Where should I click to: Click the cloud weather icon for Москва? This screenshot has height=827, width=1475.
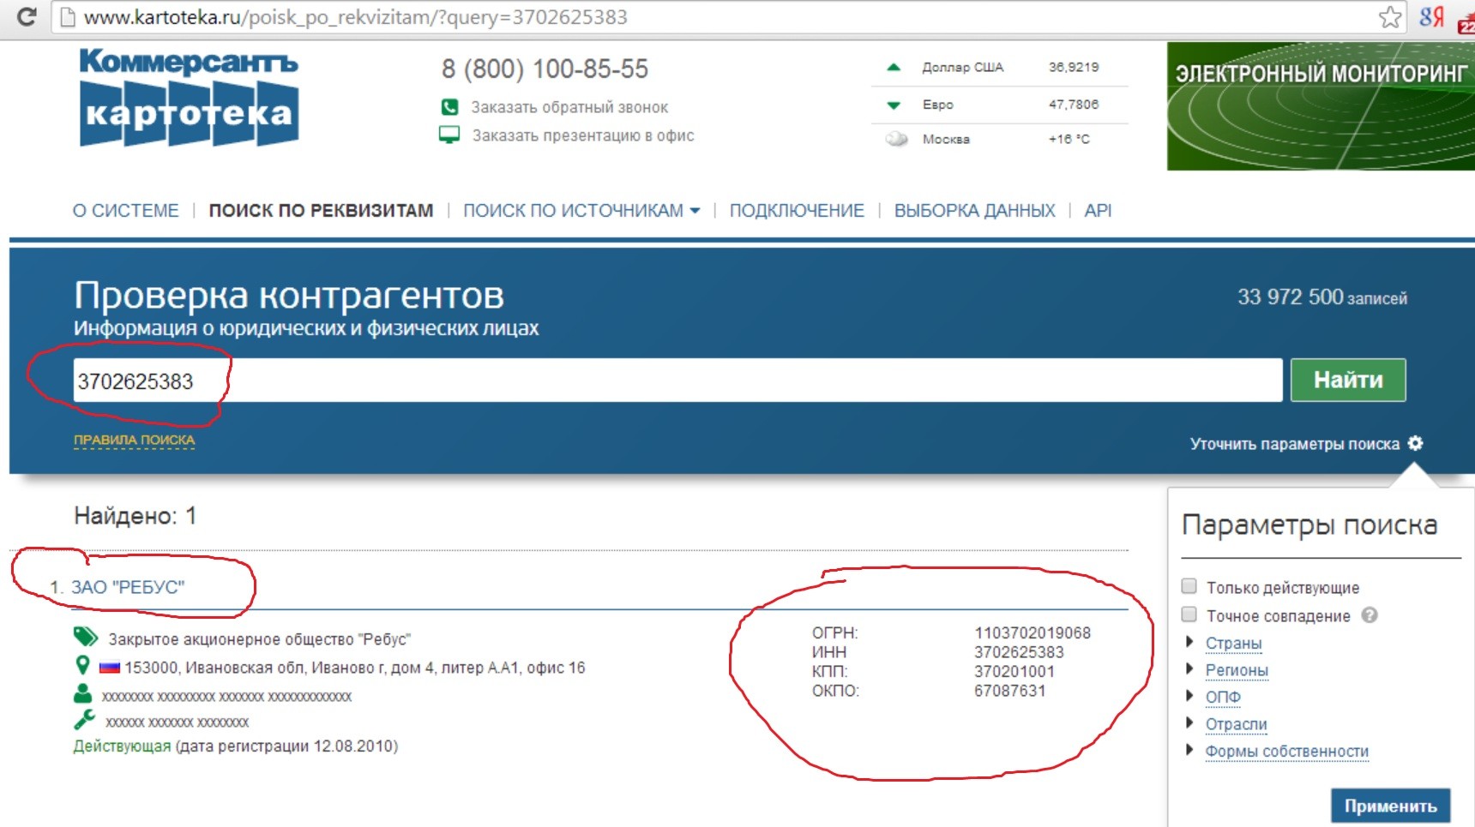click(896, 139)
